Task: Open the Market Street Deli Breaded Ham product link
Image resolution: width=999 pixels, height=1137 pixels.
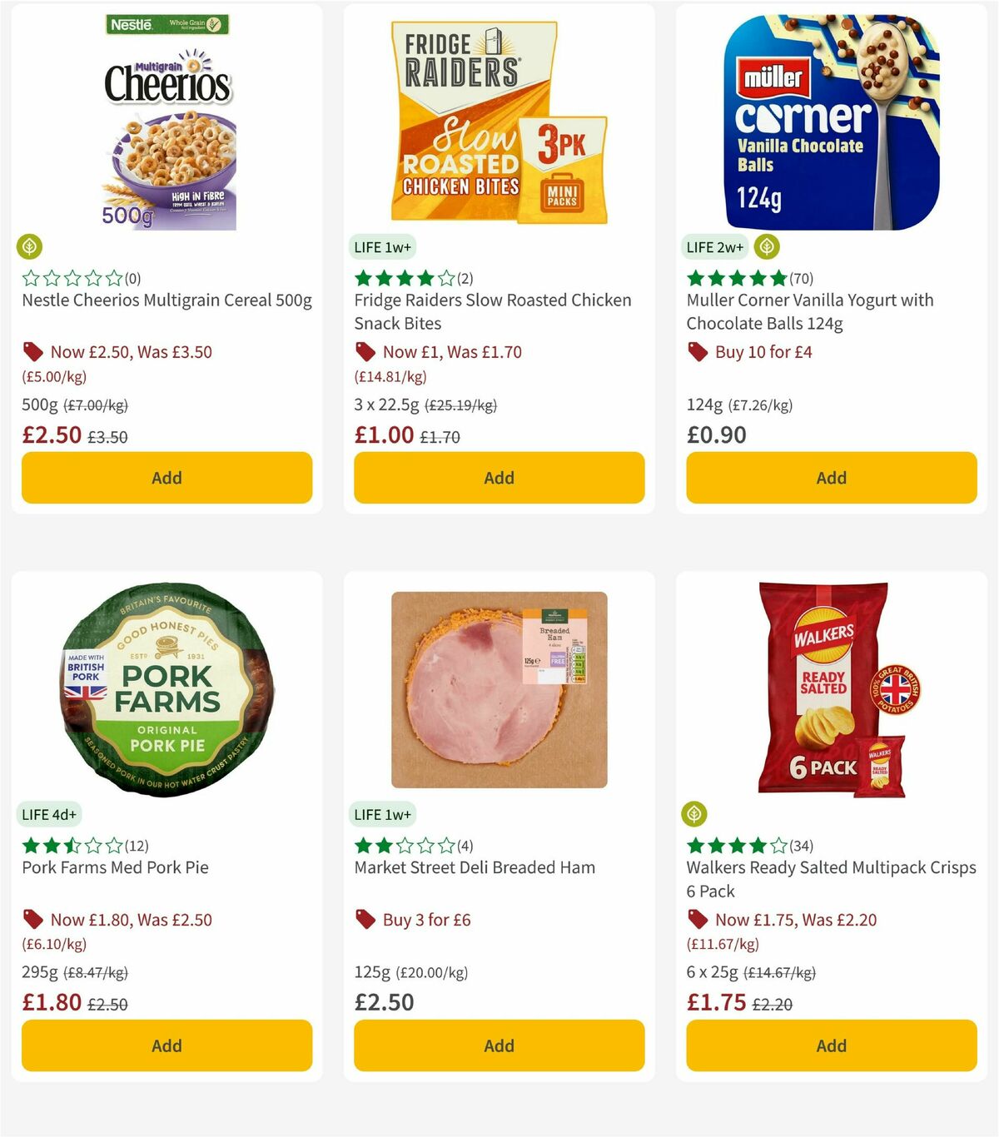Action: pyautogui.click(x=475, y=866)
